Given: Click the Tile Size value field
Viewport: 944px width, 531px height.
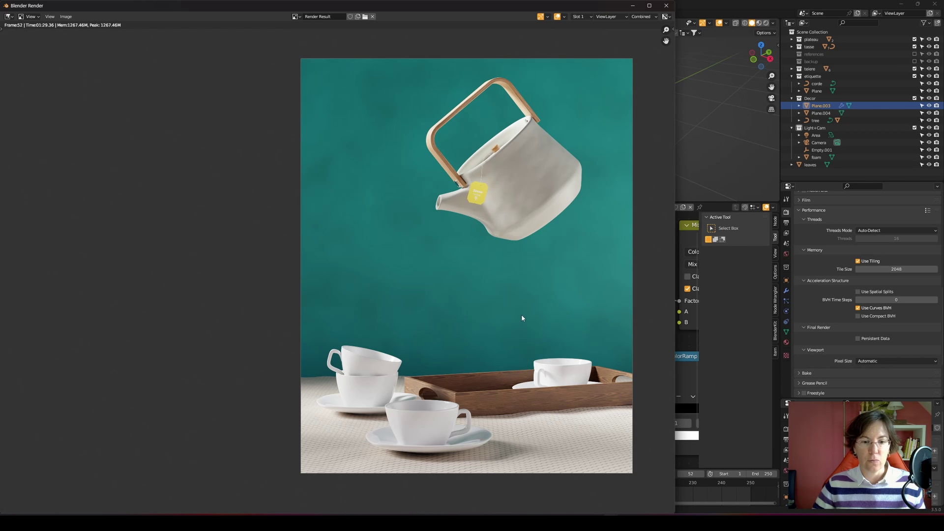Looking at the screenshot, I should coord(896,269).
